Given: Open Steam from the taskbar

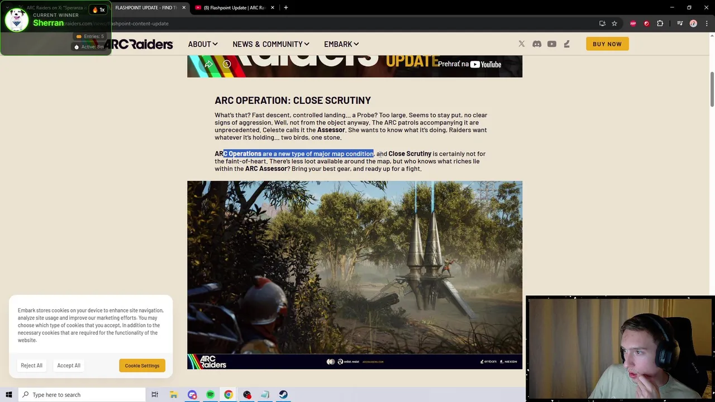Looking at the screenshot, I should [283, 395].
